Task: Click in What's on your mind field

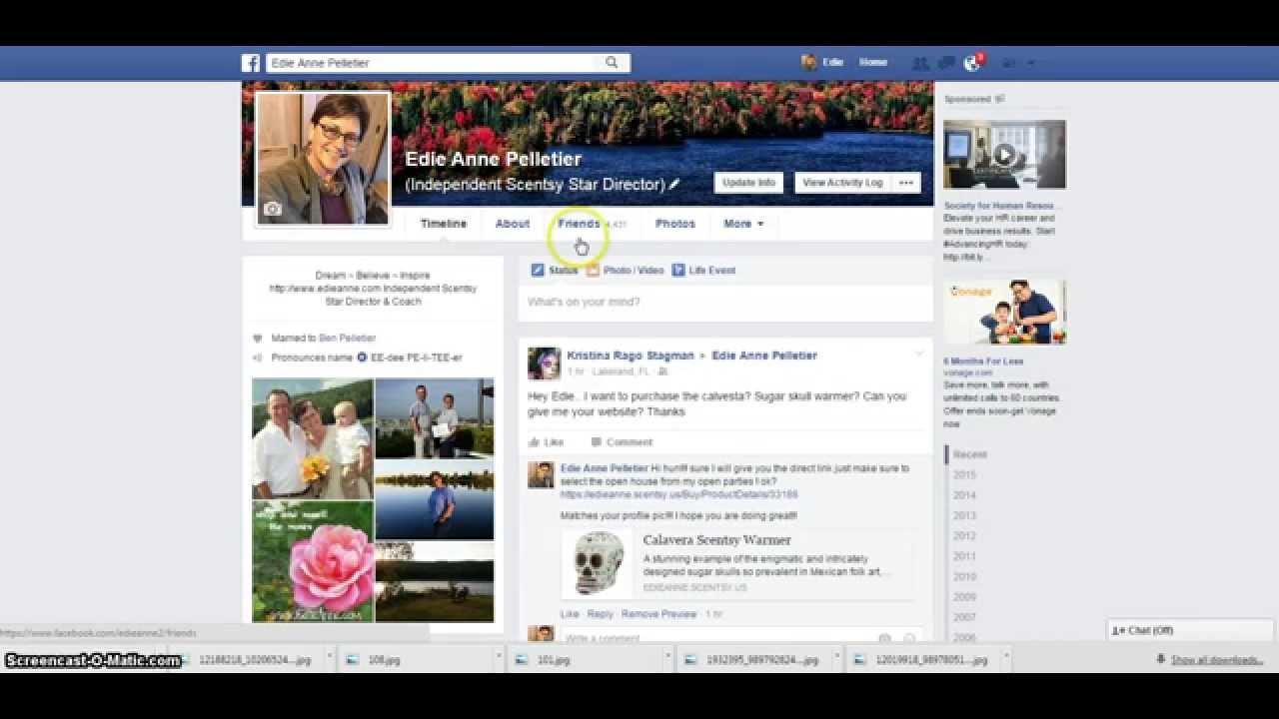Action: (725, 302)
